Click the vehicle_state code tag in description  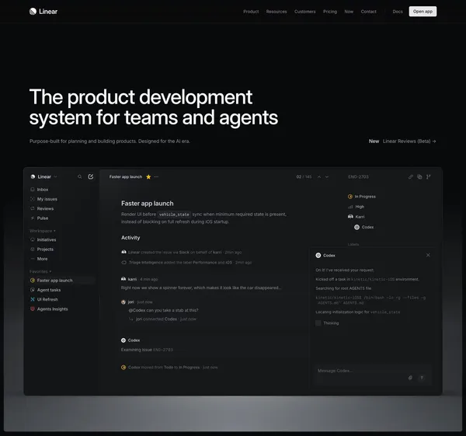point(174,215)
